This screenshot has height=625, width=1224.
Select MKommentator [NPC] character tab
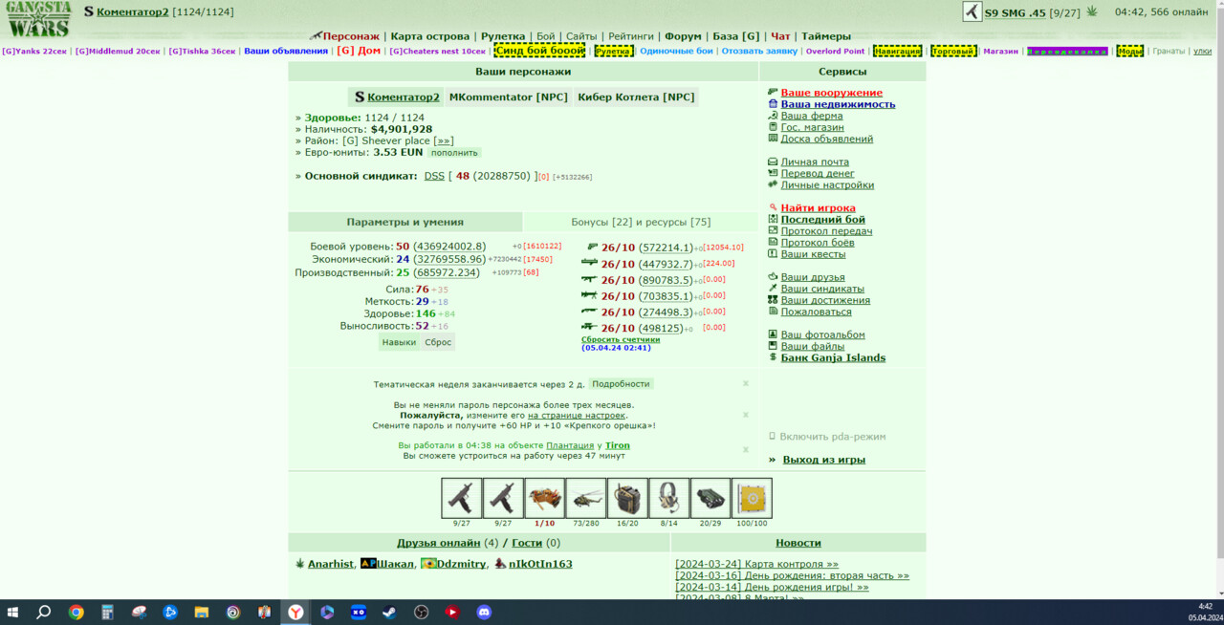(508, 97)
